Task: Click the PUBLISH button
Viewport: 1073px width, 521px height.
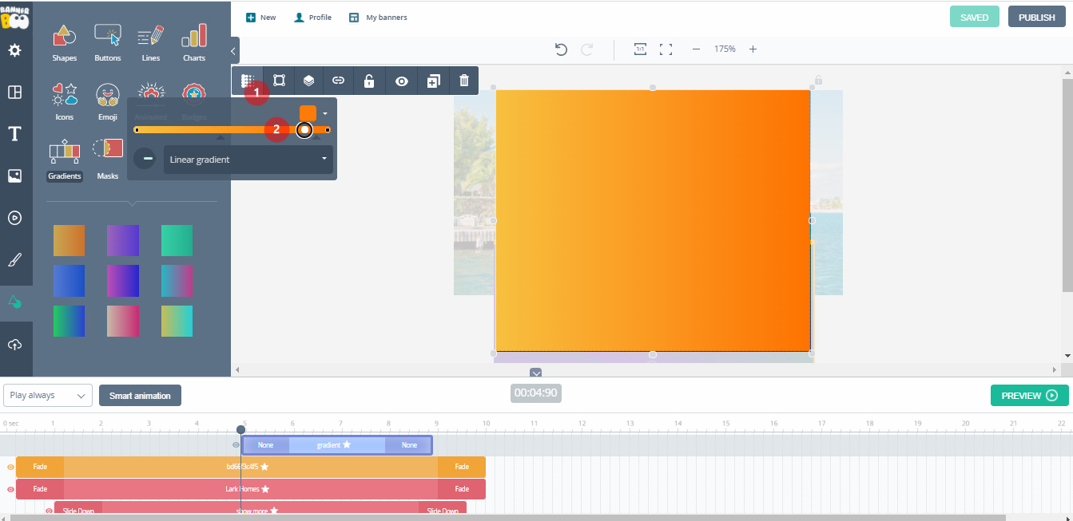Action: pos(1037,17)
